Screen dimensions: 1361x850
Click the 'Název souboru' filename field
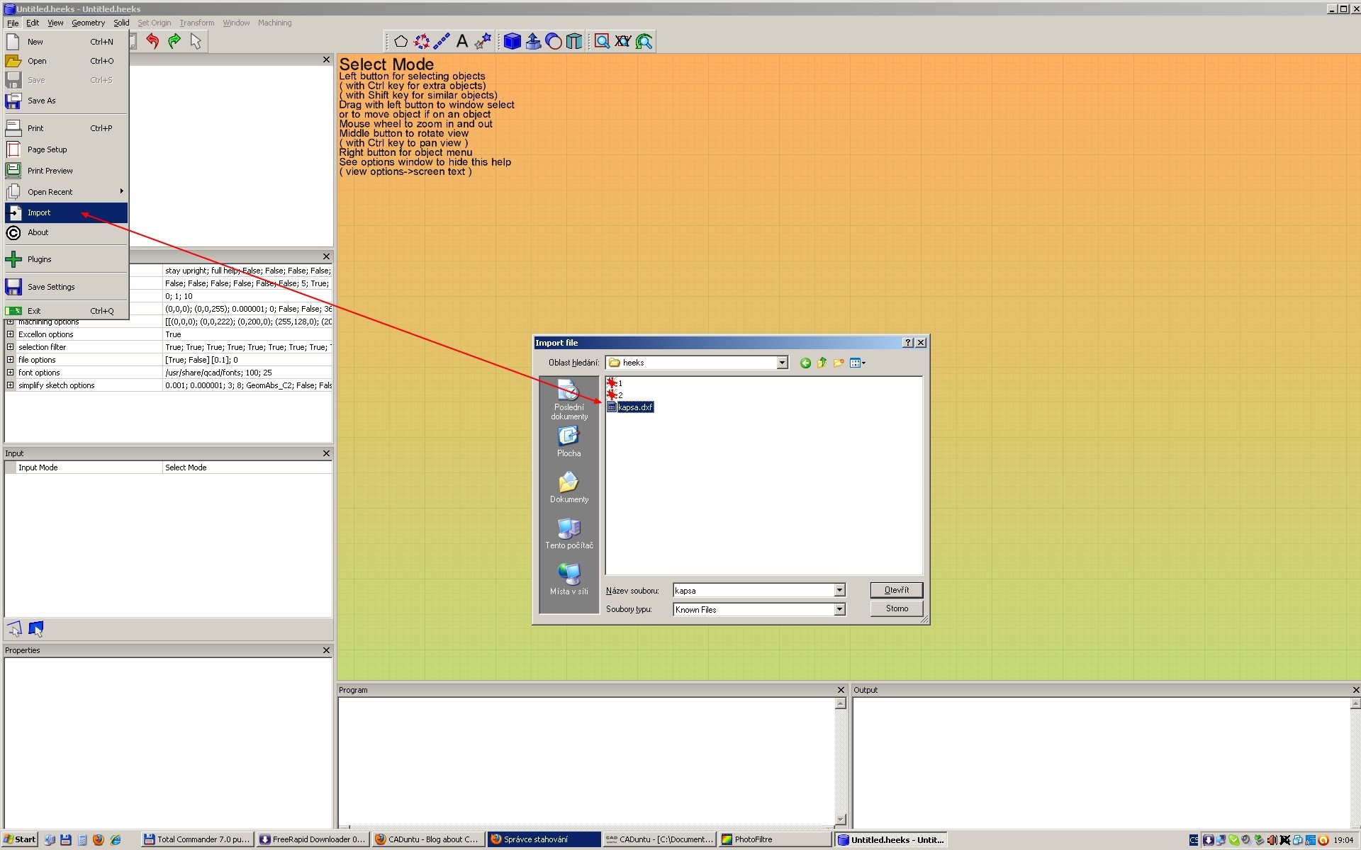[x=753, y=591]
